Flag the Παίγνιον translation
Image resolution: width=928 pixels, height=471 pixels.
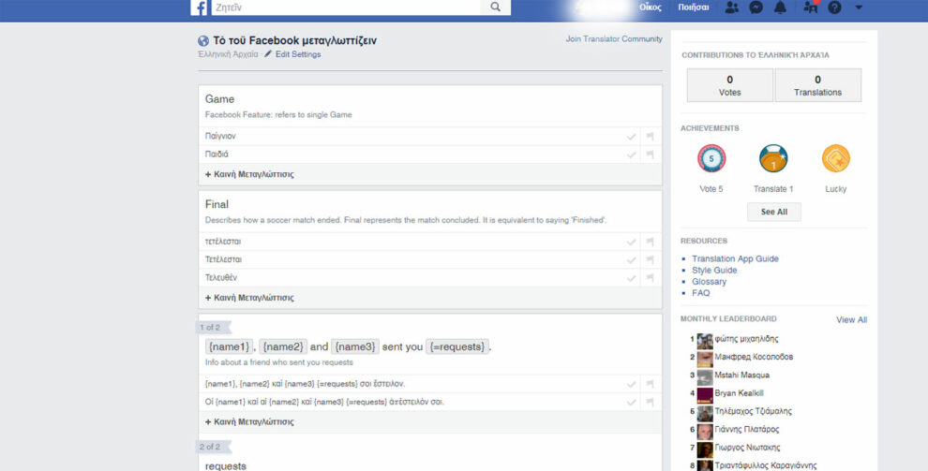650,137
